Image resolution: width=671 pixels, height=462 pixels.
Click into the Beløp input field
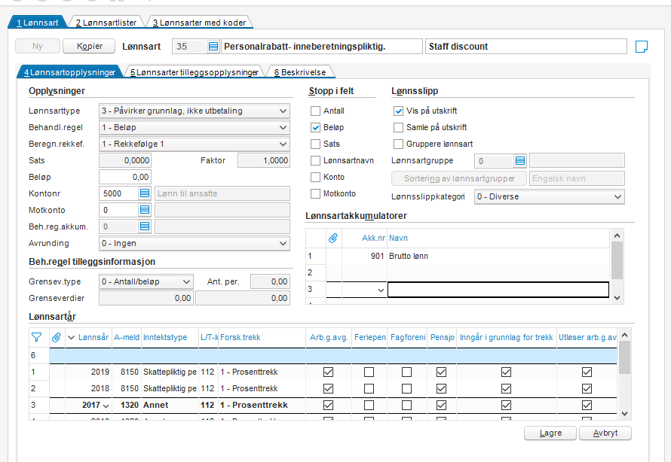[124, 177]
